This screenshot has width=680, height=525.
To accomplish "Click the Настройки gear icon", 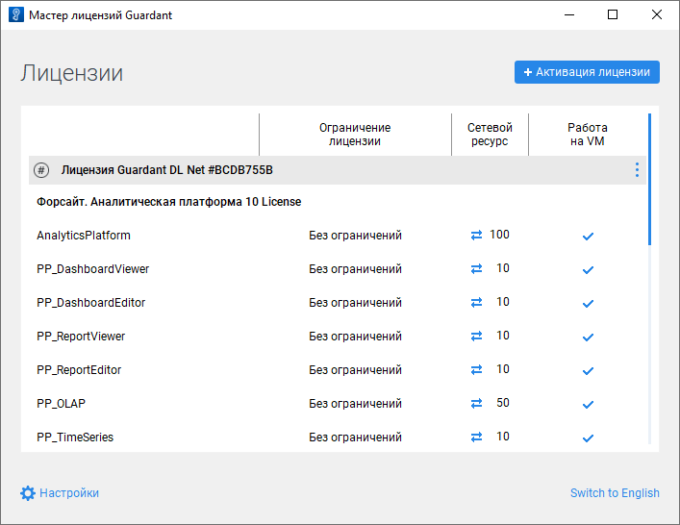I will click(x=28, y=493).
